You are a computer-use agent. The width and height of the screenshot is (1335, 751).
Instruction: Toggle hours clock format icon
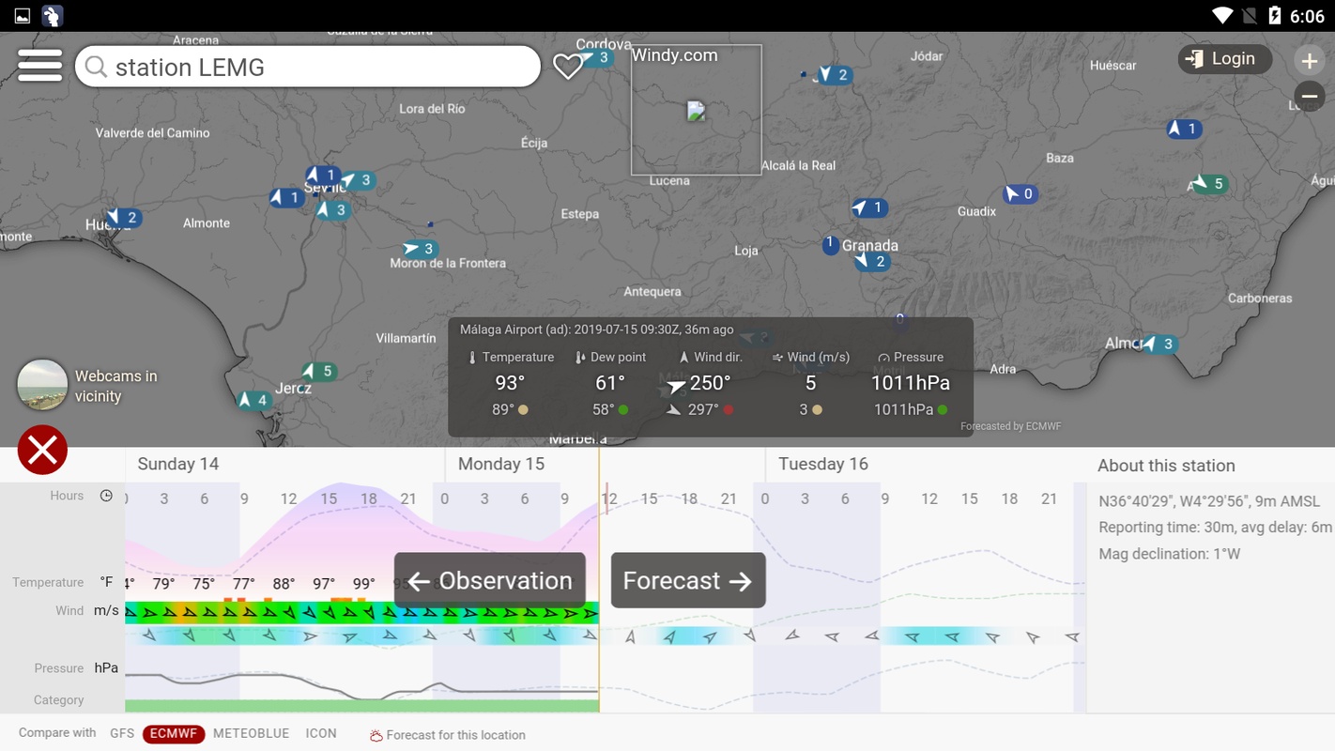[106, 496]
